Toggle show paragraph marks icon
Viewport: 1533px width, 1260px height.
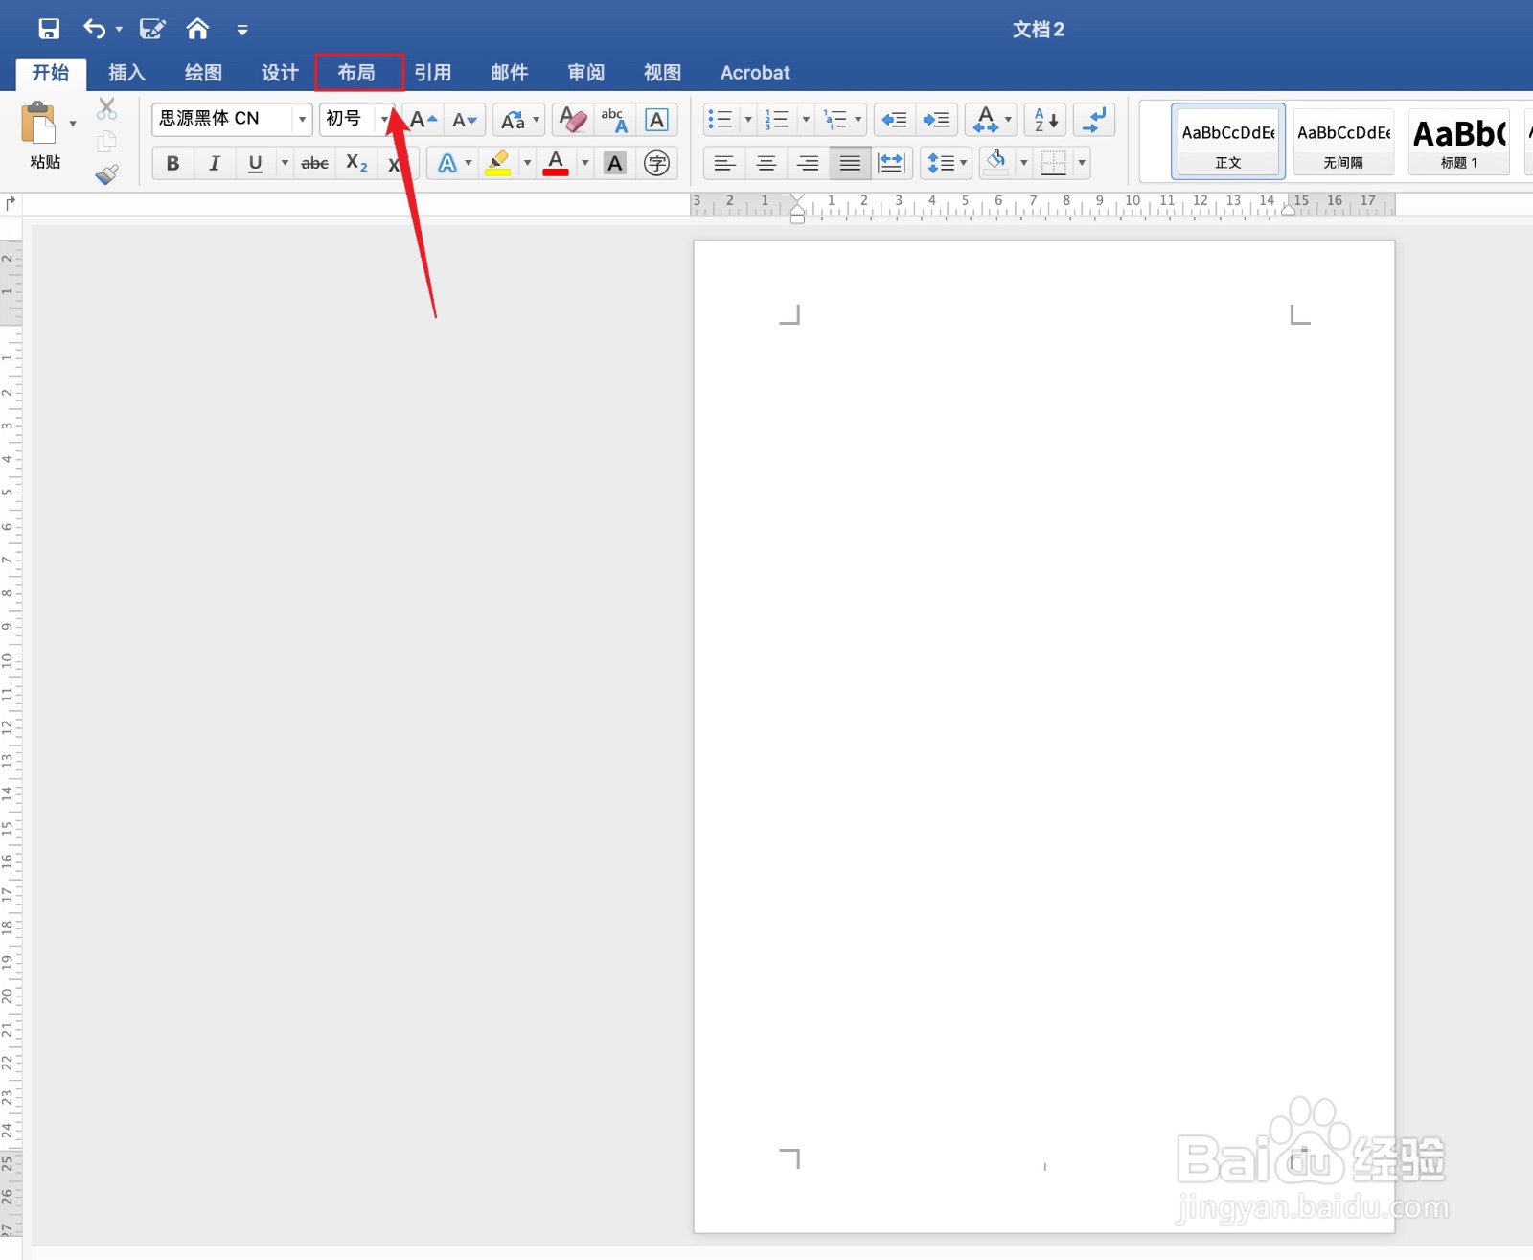point(1094,120)
